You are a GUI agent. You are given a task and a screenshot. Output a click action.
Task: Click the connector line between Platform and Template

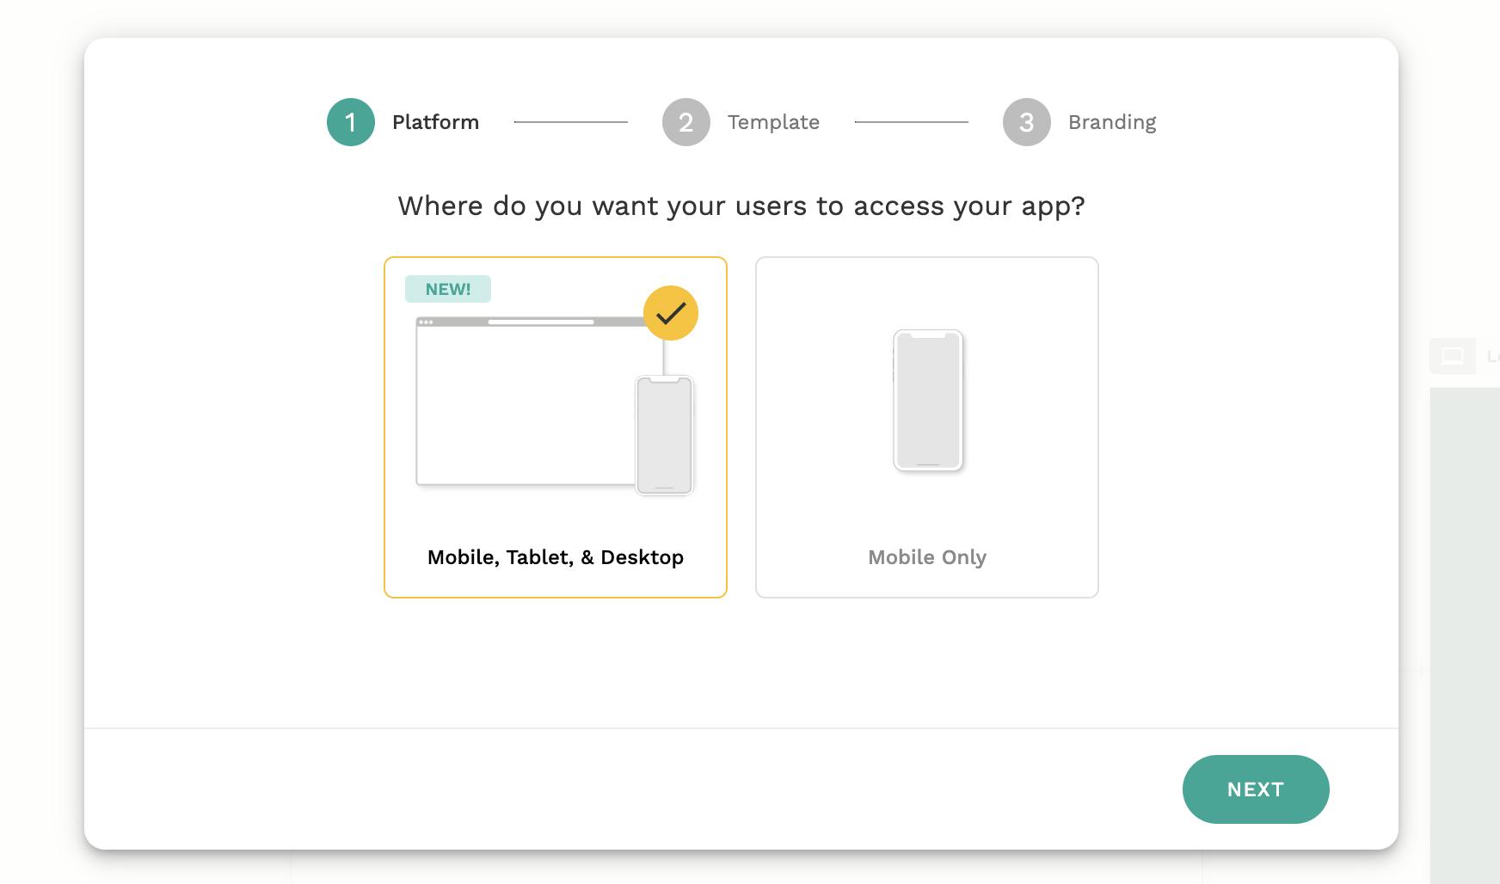(570, 122)
